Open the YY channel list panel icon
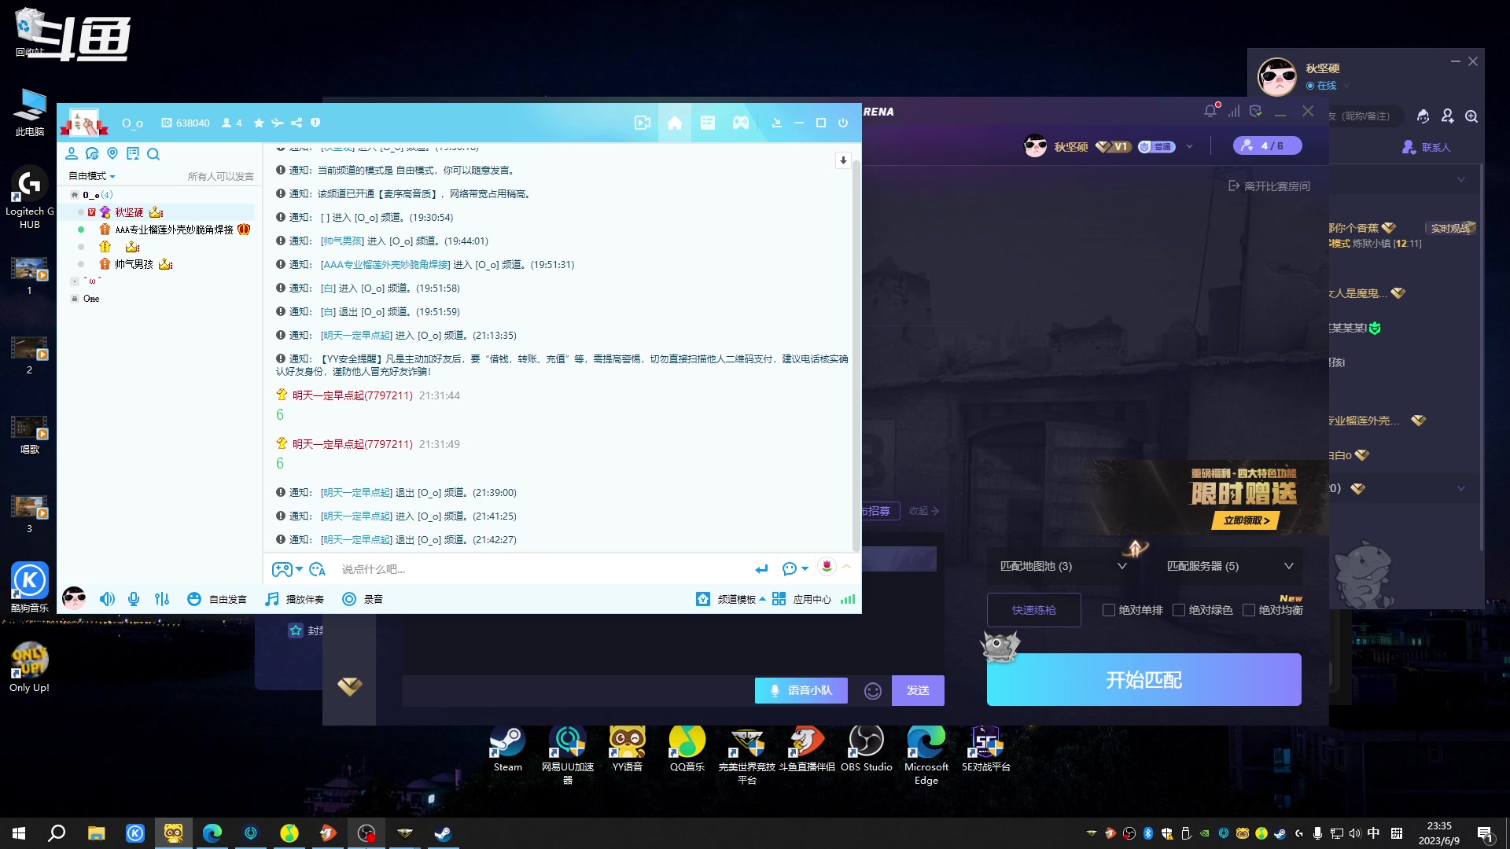 (x=708, y=123)
